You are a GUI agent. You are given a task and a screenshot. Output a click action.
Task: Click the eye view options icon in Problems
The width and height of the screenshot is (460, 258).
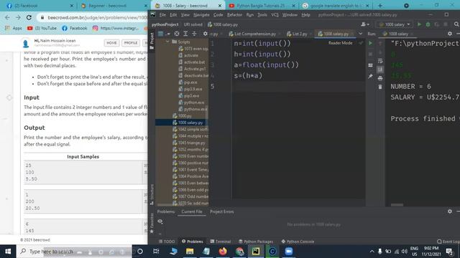(160, 221)
